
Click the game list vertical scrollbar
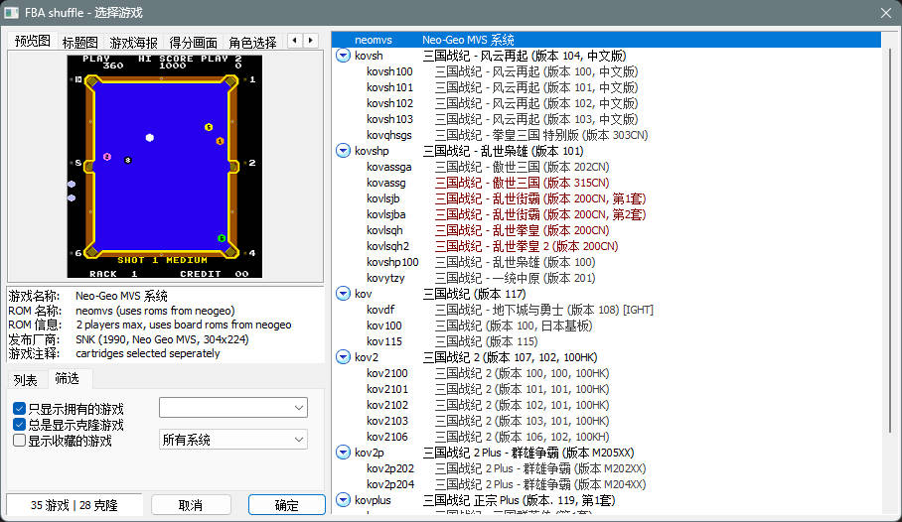[x=890, y=241]
